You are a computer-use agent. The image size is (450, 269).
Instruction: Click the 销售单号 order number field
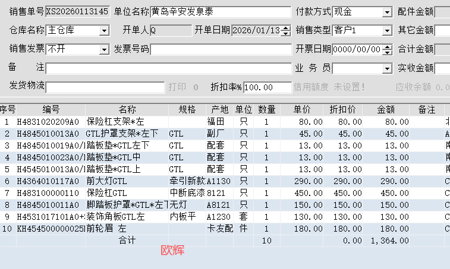[77, 12]
